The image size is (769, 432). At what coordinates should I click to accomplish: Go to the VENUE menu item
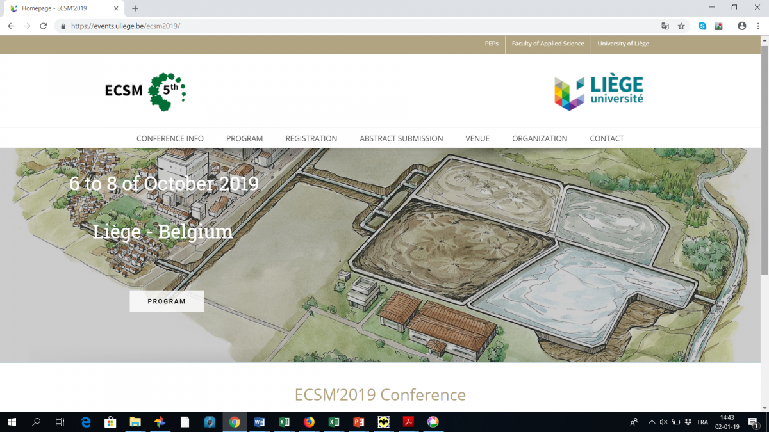[x=477, y=138]
